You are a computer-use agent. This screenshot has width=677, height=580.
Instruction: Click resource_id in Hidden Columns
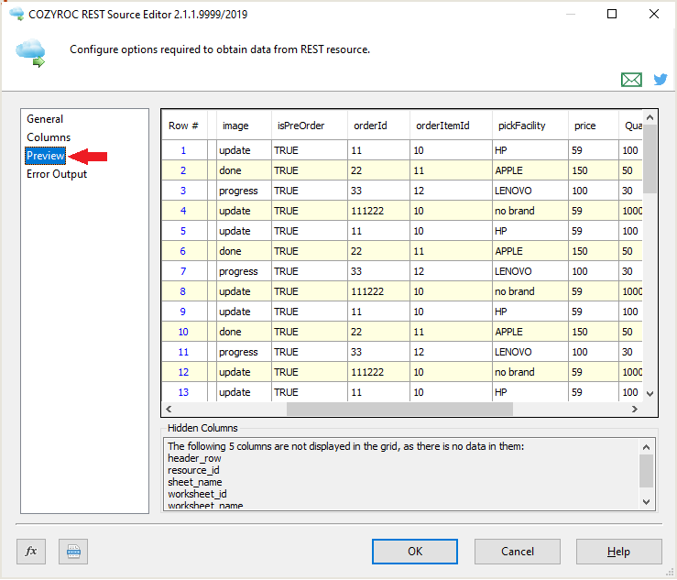[193, 470]
